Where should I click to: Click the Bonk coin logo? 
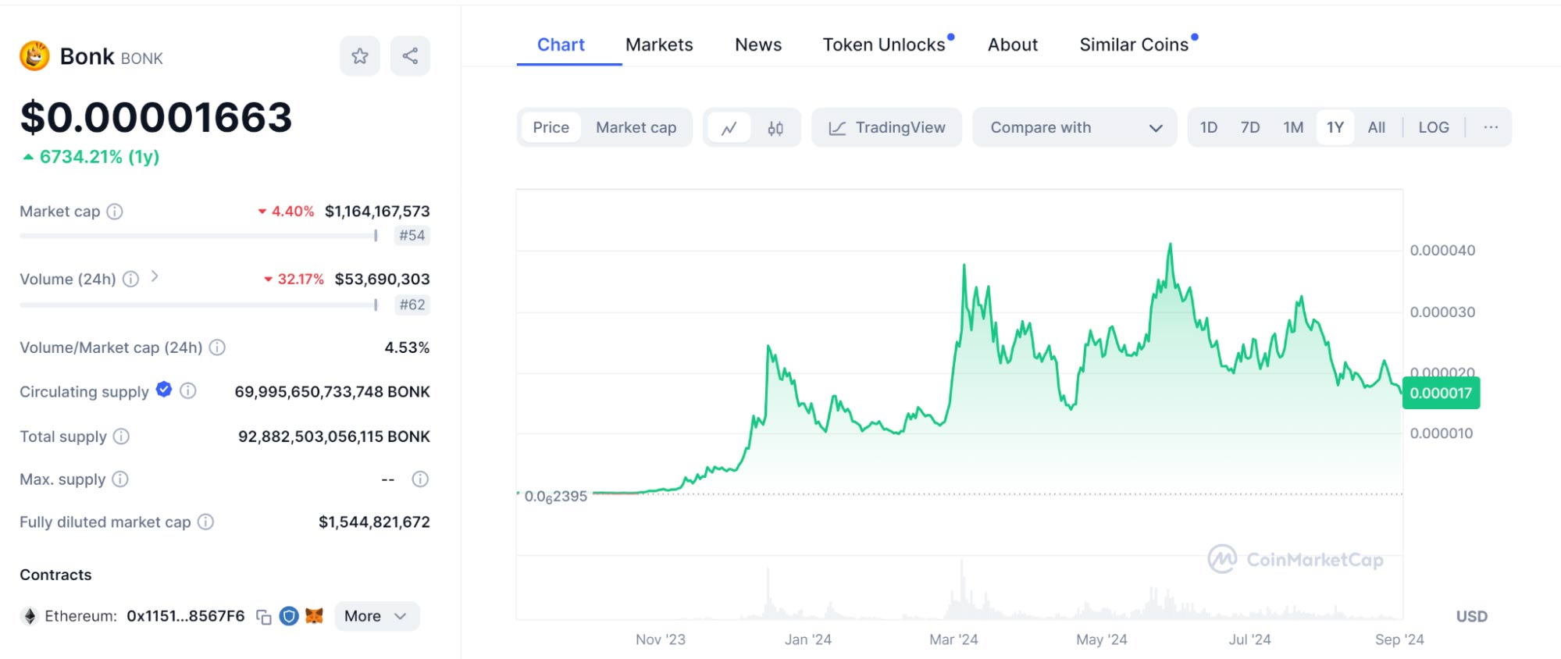34,56
